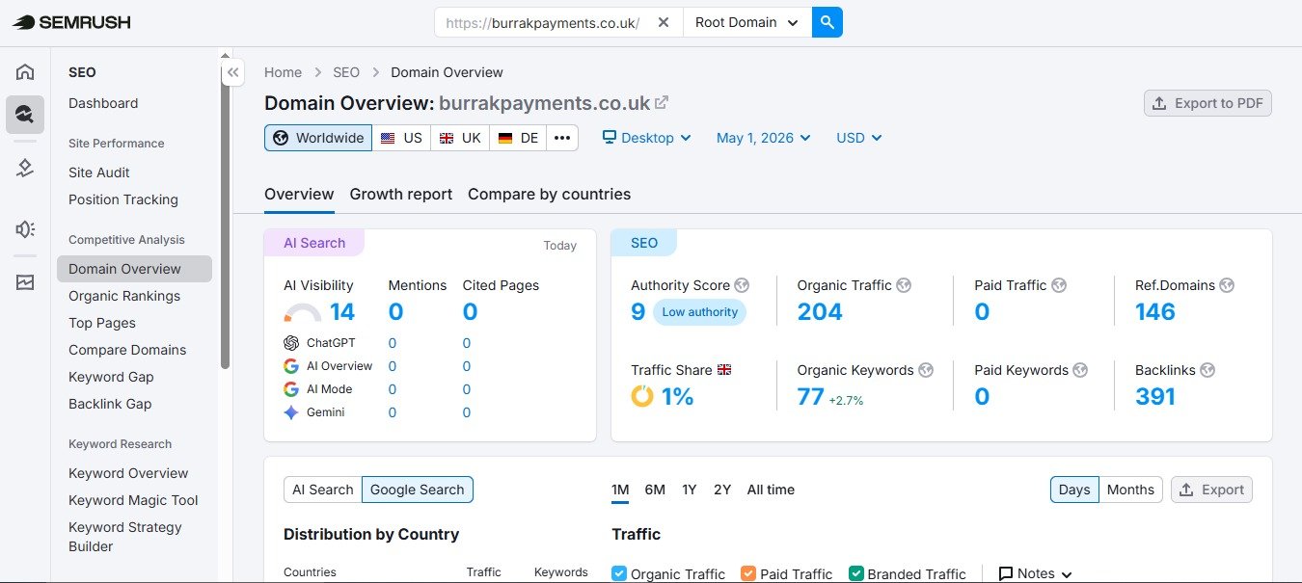This screenshot has height=583, width=1302.
Task: Select the DE database toggle
Action: pos(518,138)
